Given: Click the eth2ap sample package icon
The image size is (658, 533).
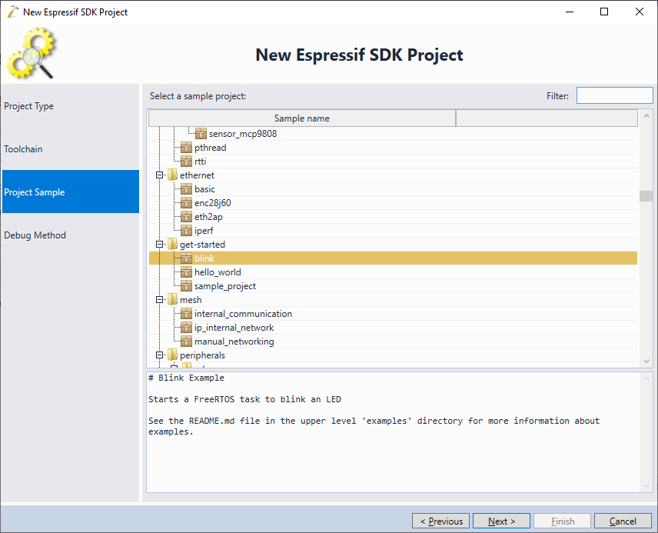Looking at the screenshot, I should coord(186,217).
